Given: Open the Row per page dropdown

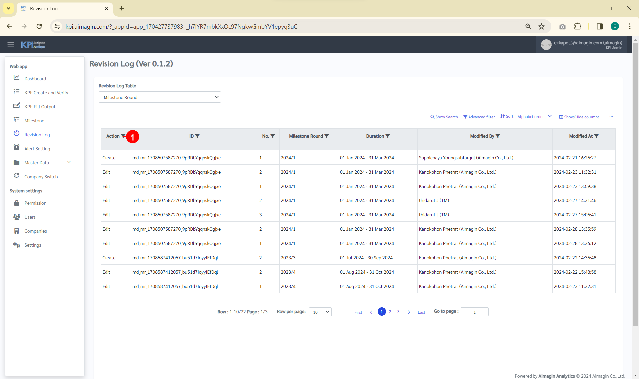Looking at the screenshot, I should tap(320, 312).
